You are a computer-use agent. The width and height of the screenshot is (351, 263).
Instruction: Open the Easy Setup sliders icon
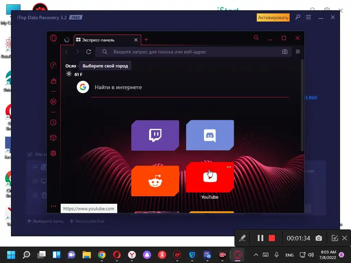298,52
